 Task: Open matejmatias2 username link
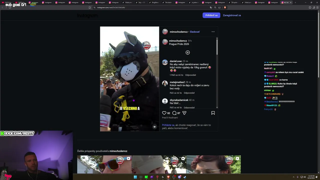177,82
